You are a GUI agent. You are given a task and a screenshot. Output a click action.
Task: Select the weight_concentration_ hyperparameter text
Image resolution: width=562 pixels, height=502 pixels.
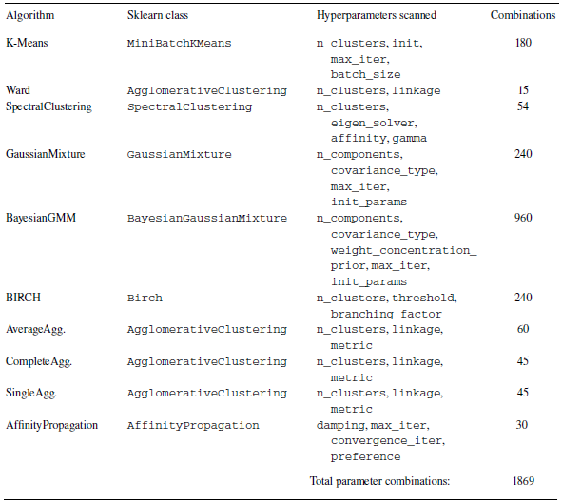click(403, 250)
